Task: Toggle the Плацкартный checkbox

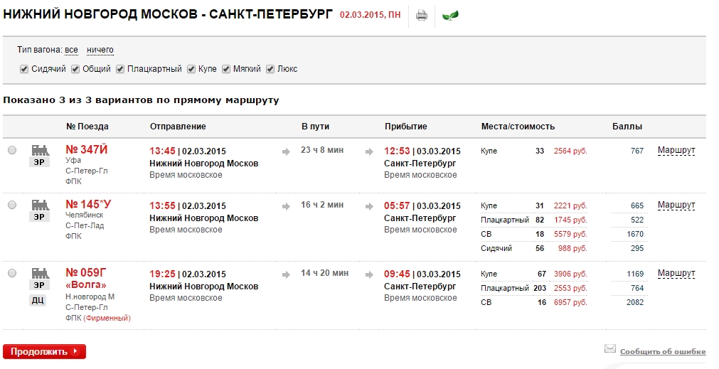Action: point(119,69)
